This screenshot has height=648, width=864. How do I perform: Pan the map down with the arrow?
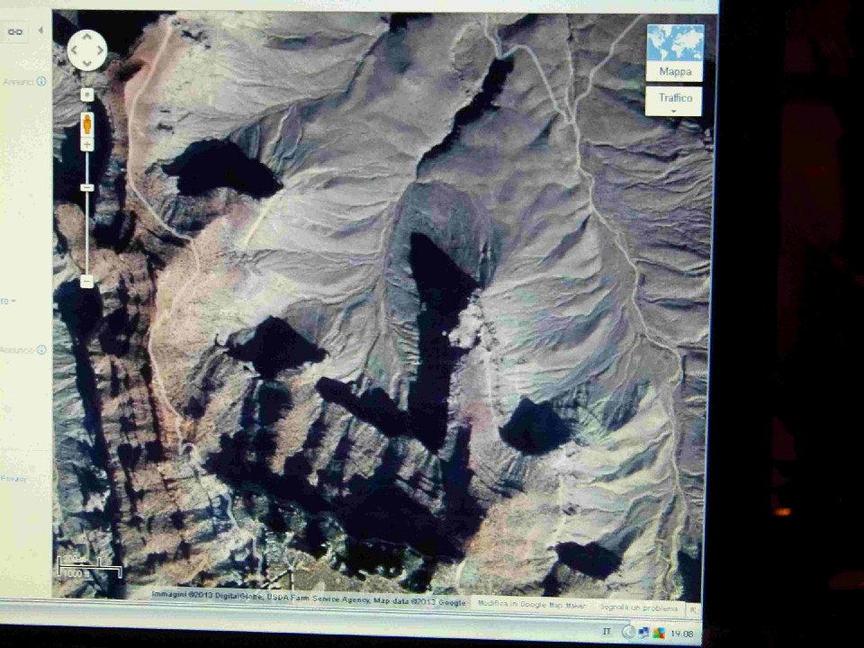click(87, 63)
